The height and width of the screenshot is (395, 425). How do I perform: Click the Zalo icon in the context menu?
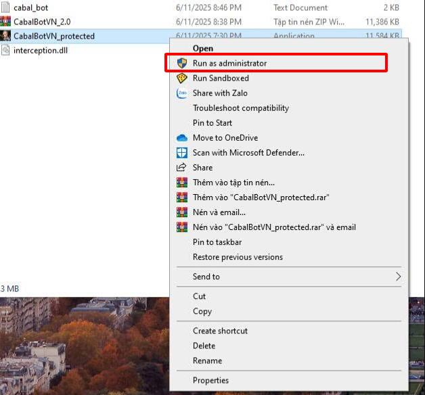(182, 93)
